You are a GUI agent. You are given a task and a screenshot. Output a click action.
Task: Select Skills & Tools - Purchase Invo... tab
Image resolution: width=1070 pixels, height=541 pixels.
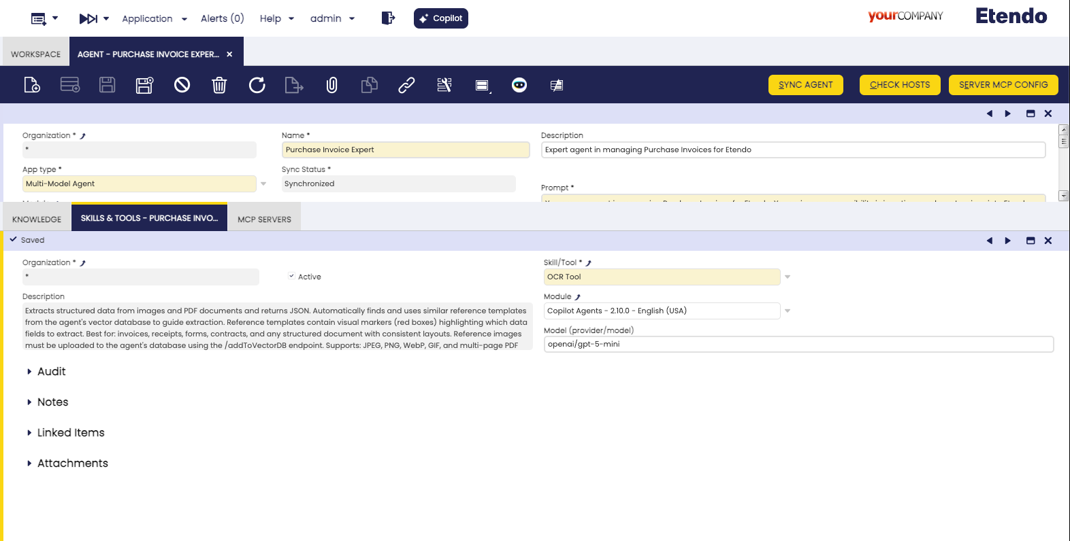(149, 218)
